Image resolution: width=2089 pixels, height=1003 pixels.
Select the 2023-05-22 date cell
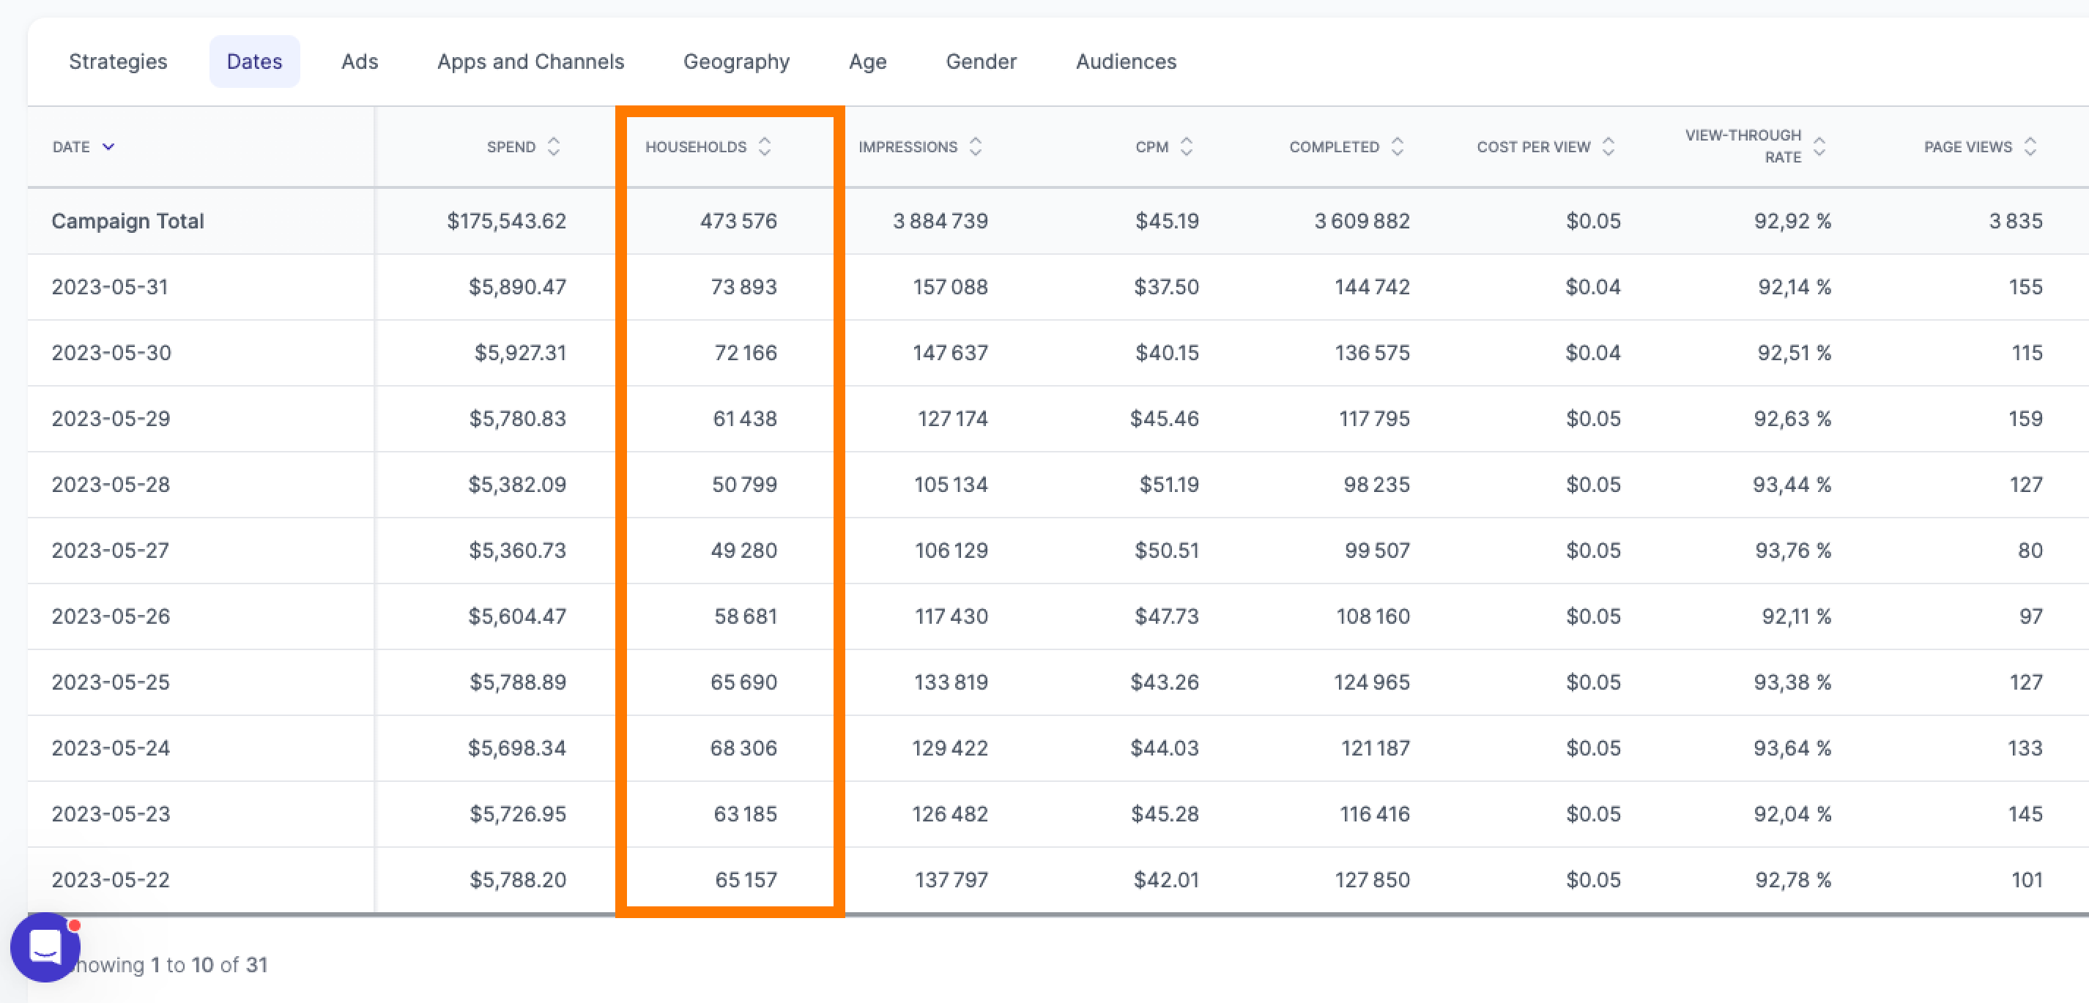pos(111,879)
